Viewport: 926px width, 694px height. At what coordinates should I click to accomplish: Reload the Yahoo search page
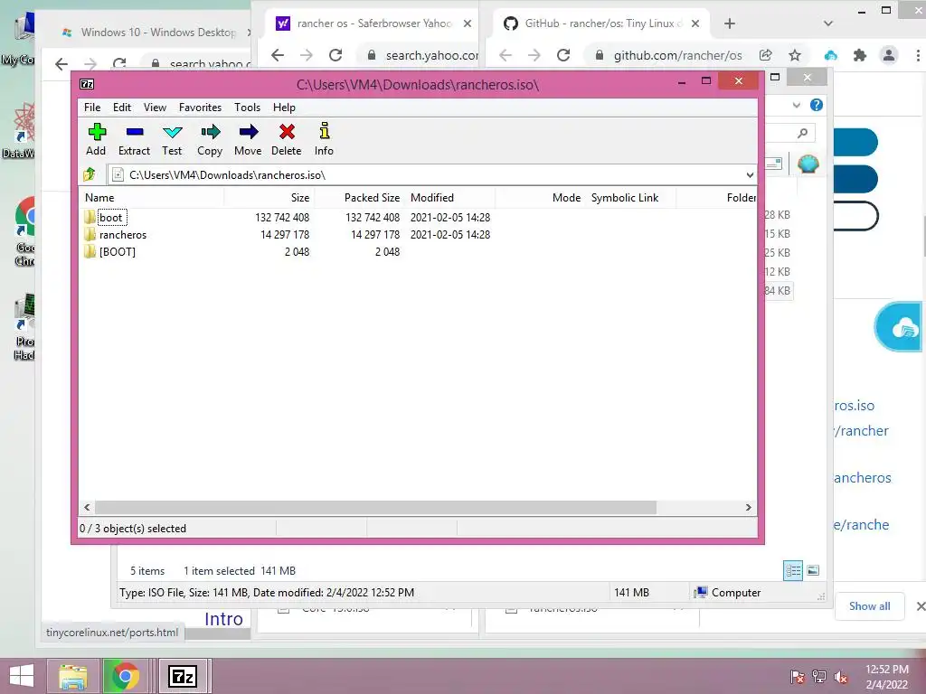[335, 55]
